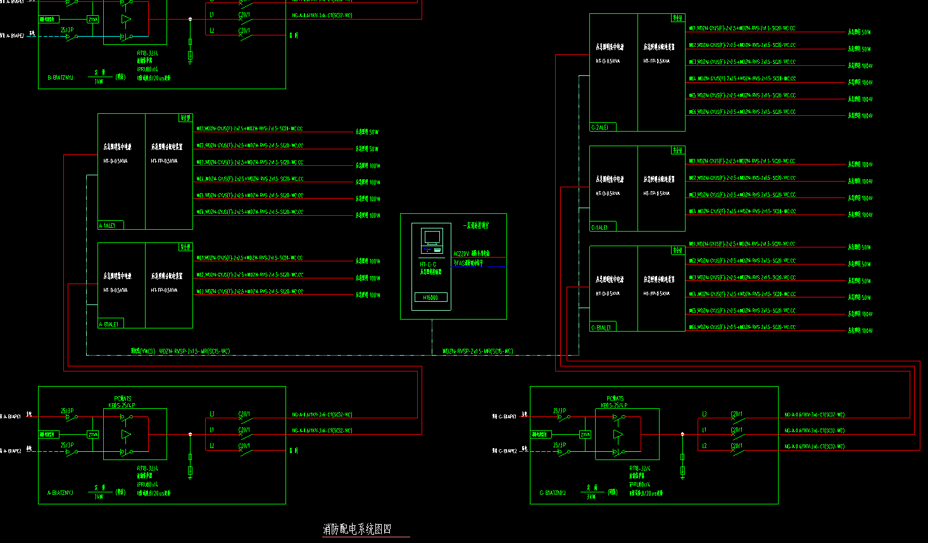Select NG-A cable label on L2 in C-B1ATZNYJ box
Image resolution: width=928 pixels, height=543 pixels.
pos(814,446)
